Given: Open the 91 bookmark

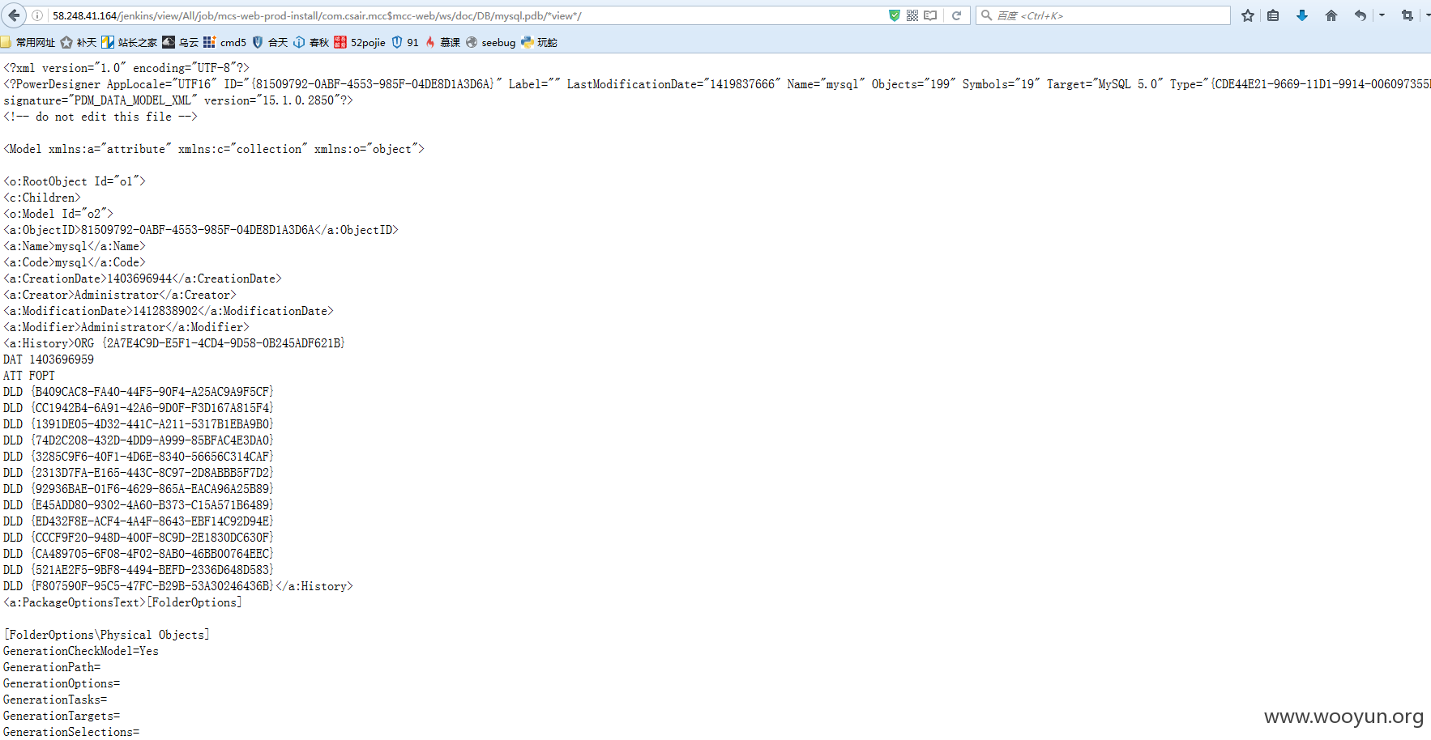Looking at the screenshot, I should click(x=405, y=42).
